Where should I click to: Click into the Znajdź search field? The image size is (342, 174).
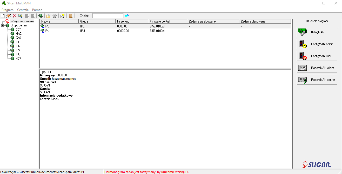108,16
